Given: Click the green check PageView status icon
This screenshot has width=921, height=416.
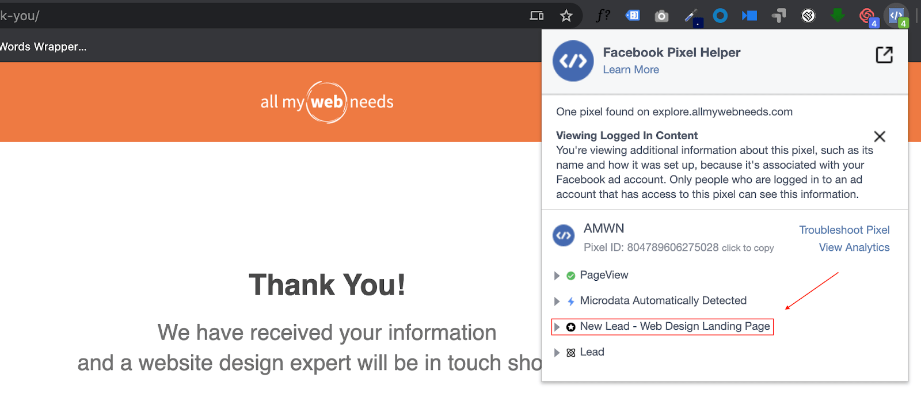Looking at the screenshot, I should (571, 276).
